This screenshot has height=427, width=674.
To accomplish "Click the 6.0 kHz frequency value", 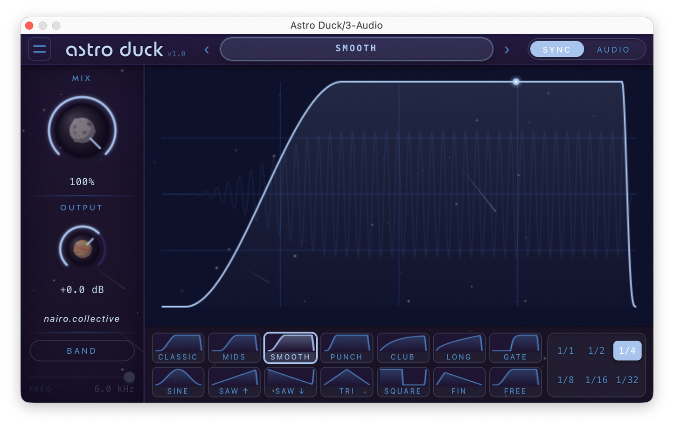I will point(114,389).
